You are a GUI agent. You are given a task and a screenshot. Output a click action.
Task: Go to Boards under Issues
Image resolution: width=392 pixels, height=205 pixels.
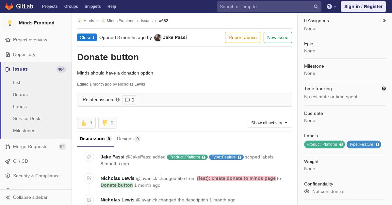[20, 94]
